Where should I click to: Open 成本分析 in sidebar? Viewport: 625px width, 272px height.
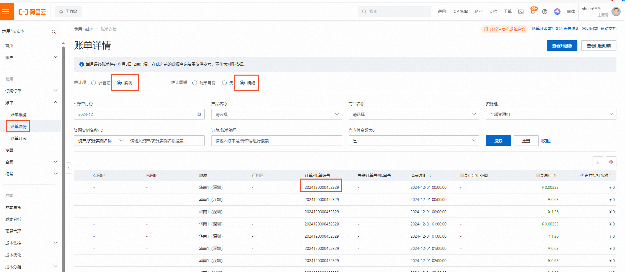(13, 219)
